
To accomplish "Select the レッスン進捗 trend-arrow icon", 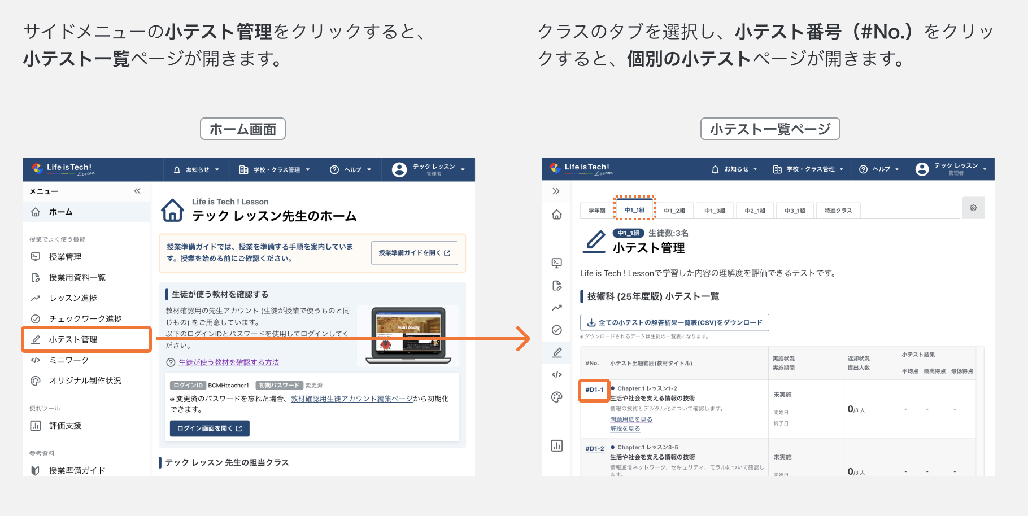I will [557, 308].
